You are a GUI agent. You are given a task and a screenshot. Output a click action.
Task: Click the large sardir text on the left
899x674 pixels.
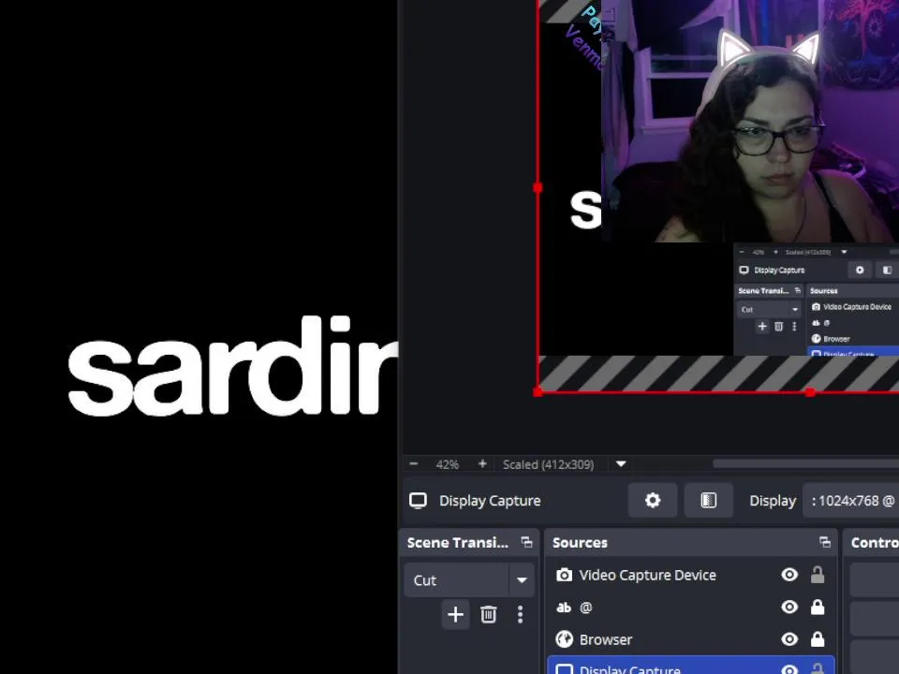point(233,366)
